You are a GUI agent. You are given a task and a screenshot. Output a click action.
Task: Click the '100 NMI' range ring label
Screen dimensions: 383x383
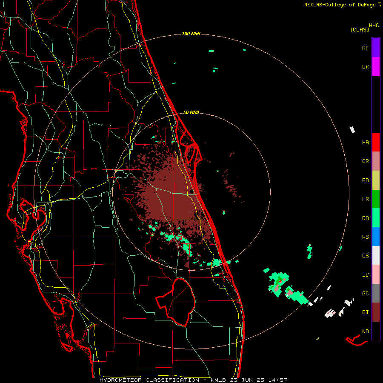191,34
